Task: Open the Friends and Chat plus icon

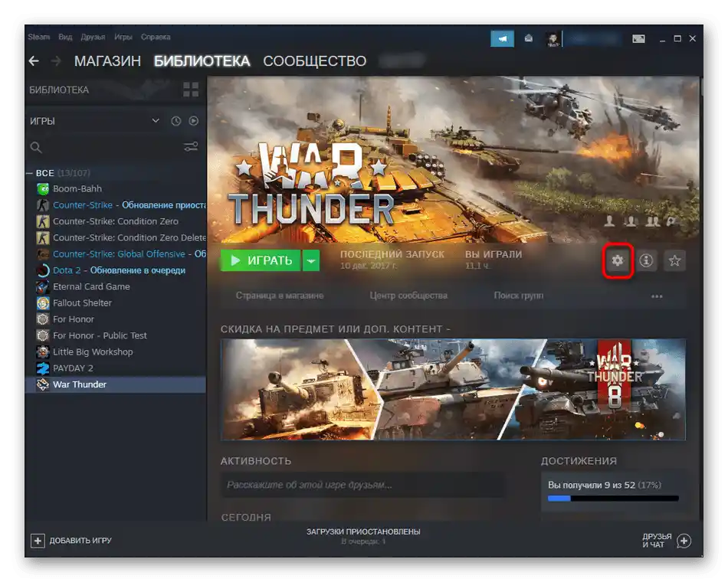Action: (684, 541)
